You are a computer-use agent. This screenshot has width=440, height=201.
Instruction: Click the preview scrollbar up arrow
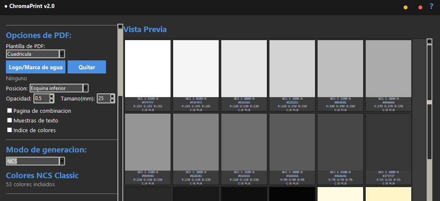coord(429,41)
